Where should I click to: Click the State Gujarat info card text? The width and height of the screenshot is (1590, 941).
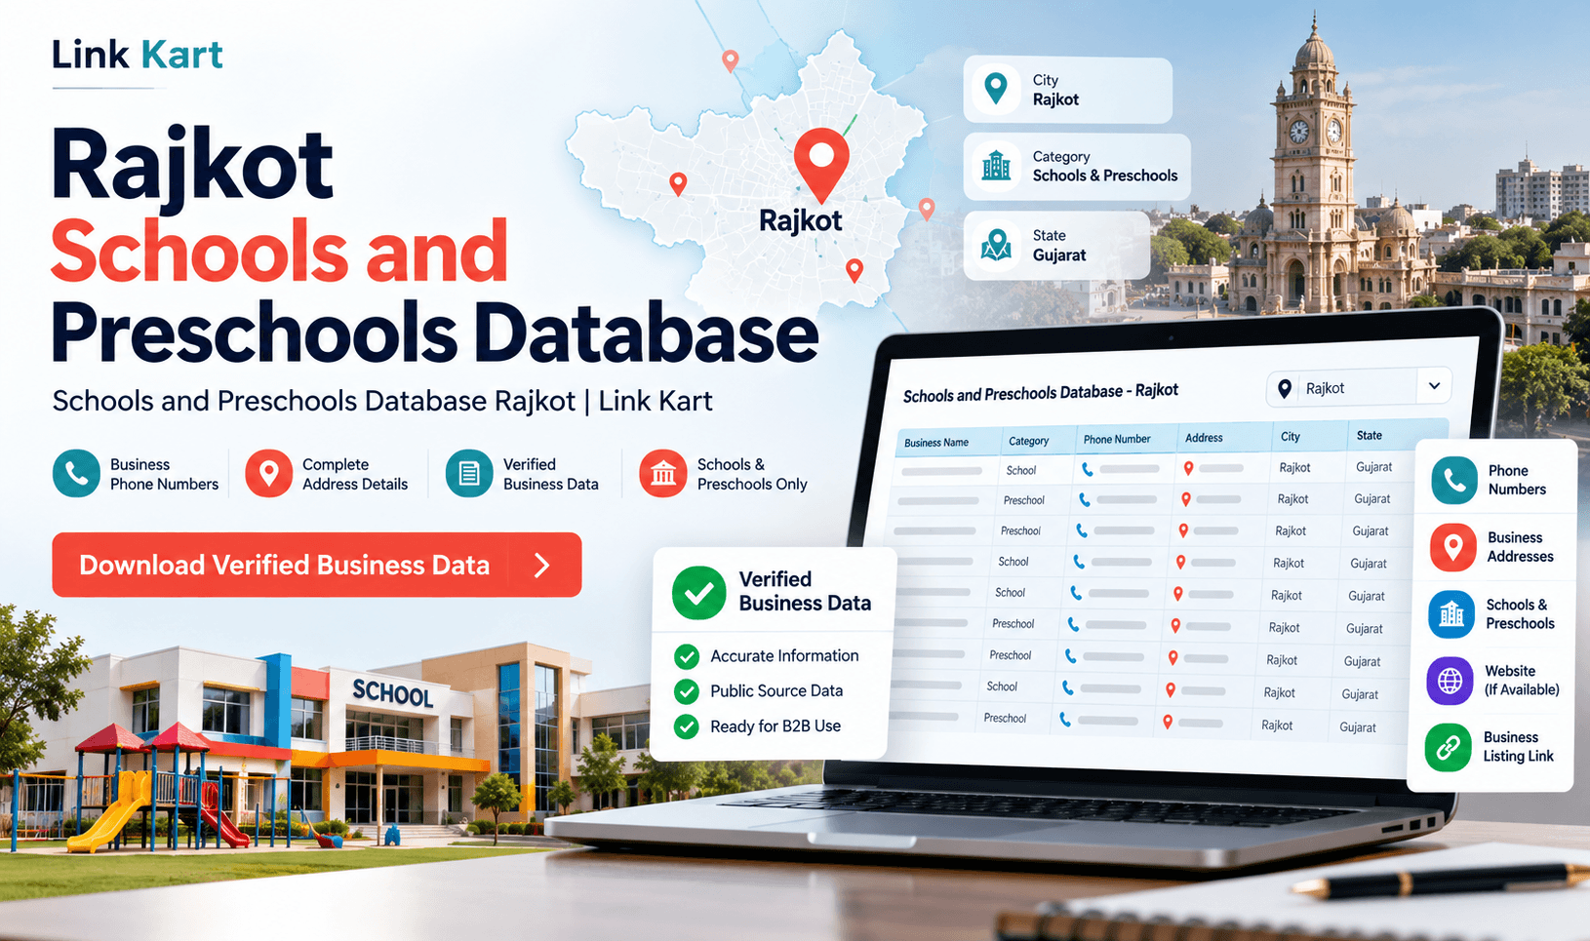coord(1059,245)
